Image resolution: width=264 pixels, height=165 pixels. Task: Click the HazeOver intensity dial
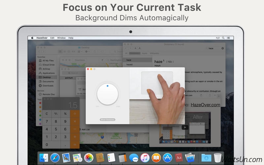[108, 94]
